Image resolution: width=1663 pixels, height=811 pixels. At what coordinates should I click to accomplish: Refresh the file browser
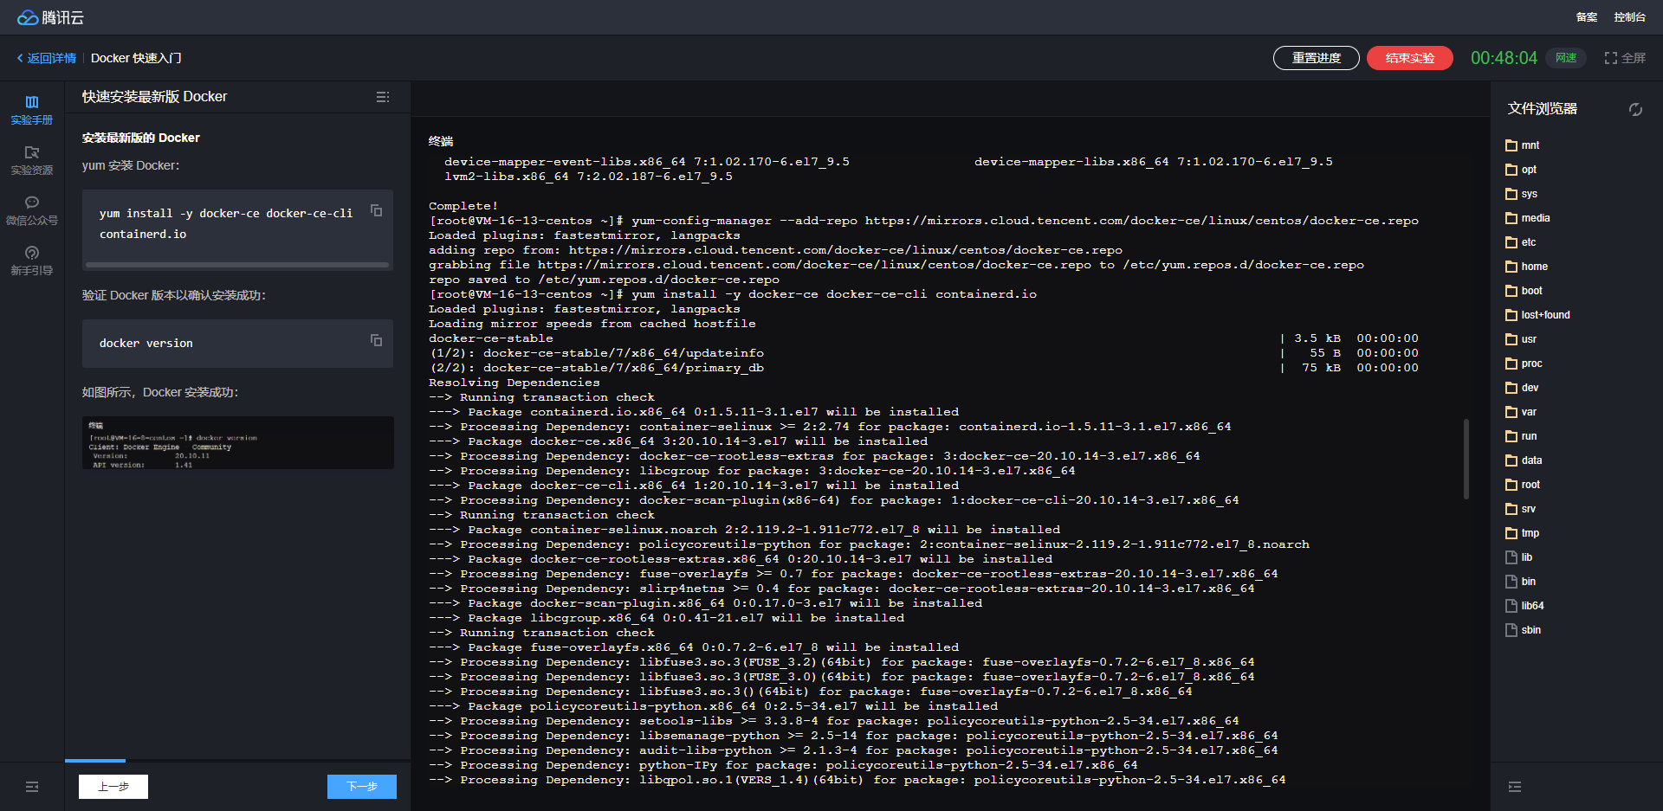coord(1635,109)
